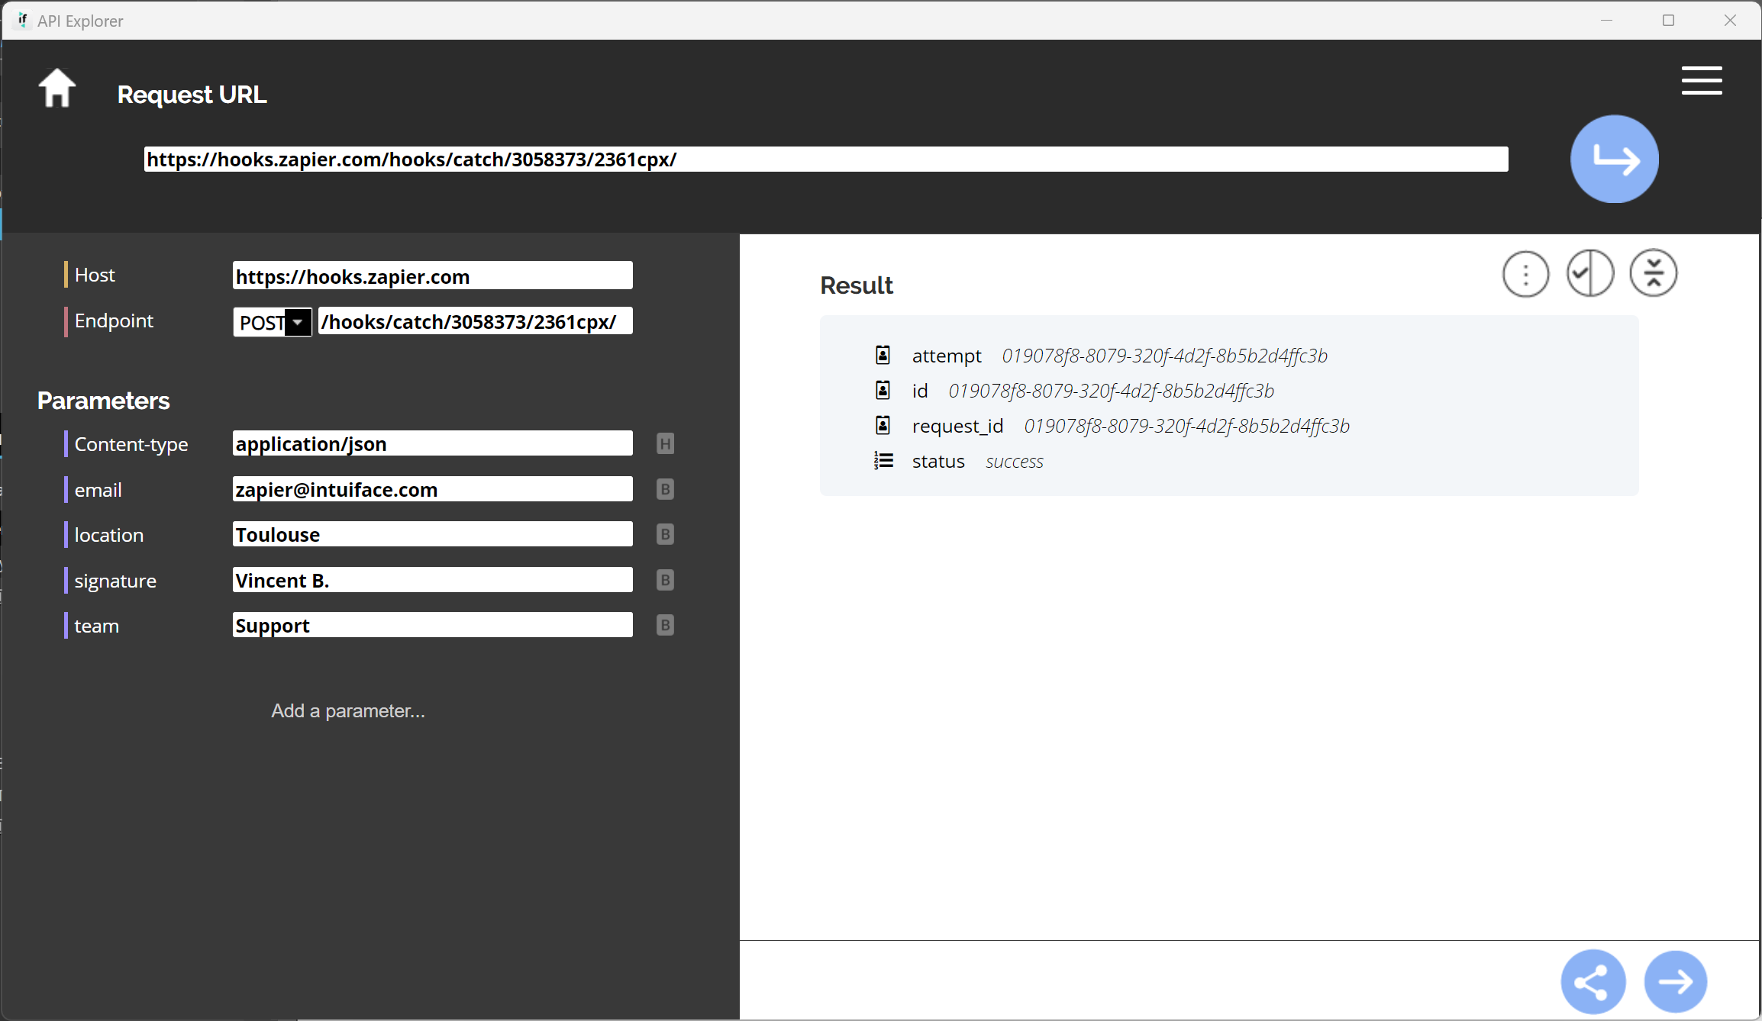Click the request_id field type icon
1762x1021 pixels.
click(883, 425)
